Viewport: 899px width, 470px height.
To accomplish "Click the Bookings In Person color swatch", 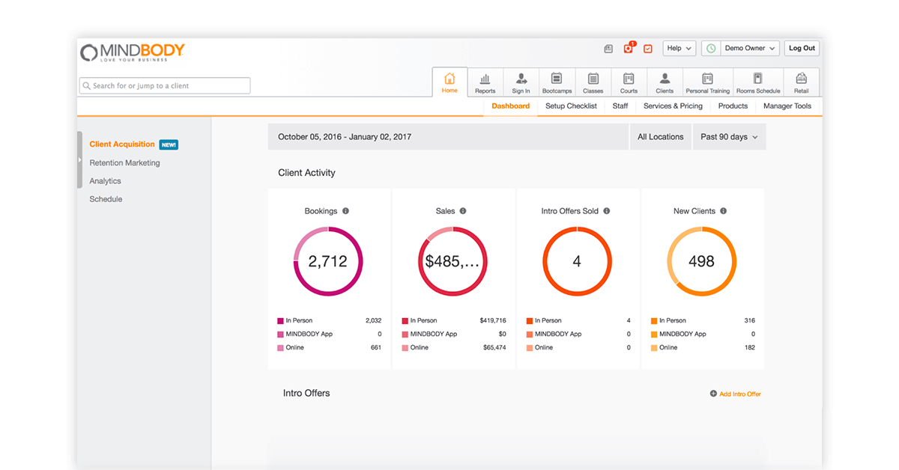I will click(280, 321).
